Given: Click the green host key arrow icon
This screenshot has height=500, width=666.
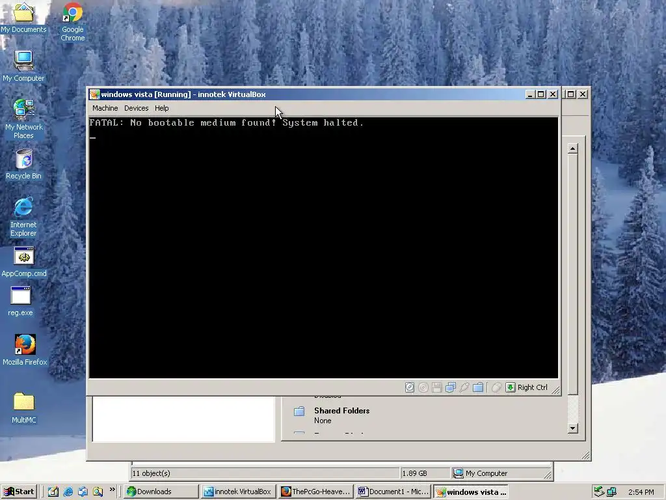Looking at the screenshot, I should coord(510,387).
